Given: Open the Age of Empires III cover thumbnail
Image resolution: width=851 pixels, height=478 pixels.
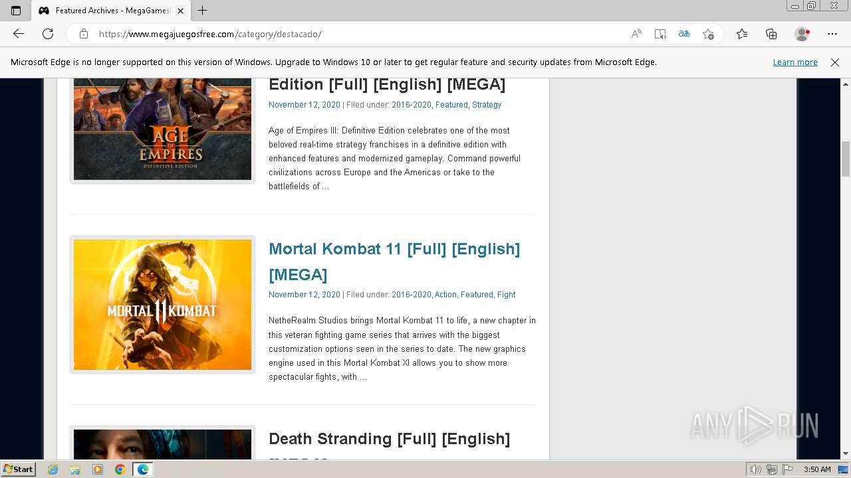Looking at the screenshot, I should (162, 129).
